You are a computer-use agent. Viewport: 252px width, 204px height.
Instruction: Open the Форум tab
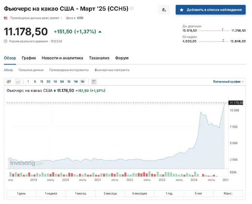click(x=122, y=58)
